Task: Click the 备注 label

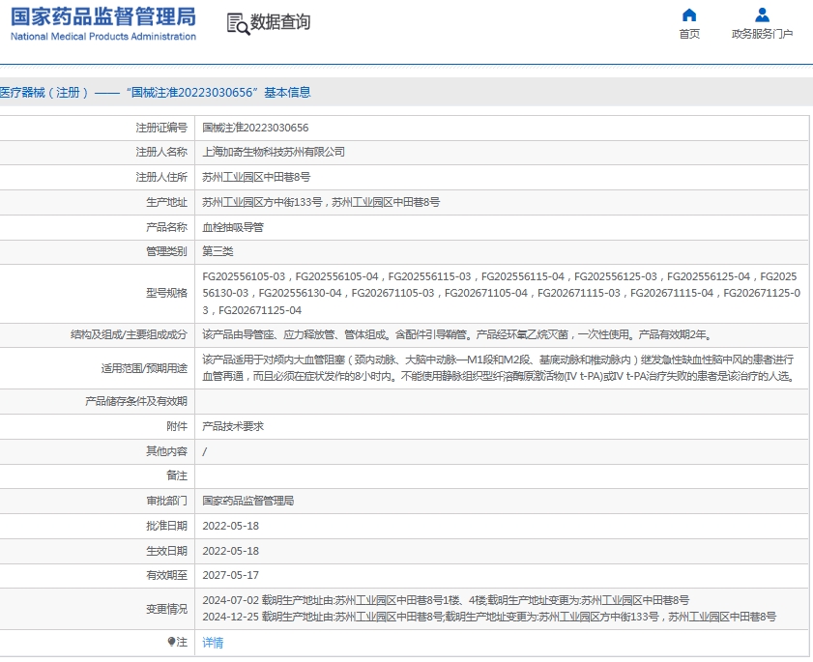Action: (177, 475)
